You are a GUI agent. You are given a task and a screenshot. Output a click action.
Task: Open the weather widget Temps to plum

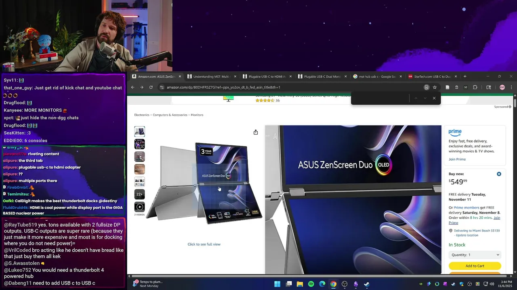coord(148,284)
